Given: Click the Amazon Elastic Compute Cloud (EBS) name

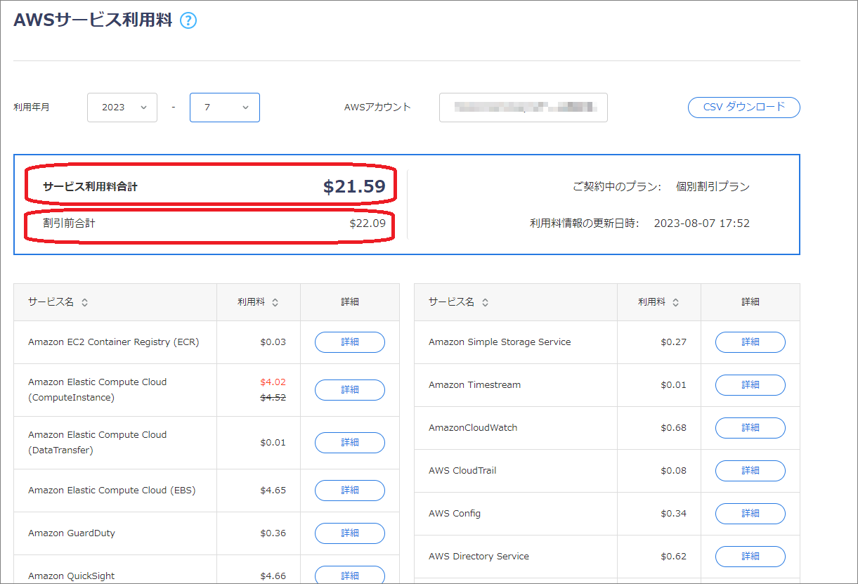Looking at the screenshot, I should pos(112,491).
